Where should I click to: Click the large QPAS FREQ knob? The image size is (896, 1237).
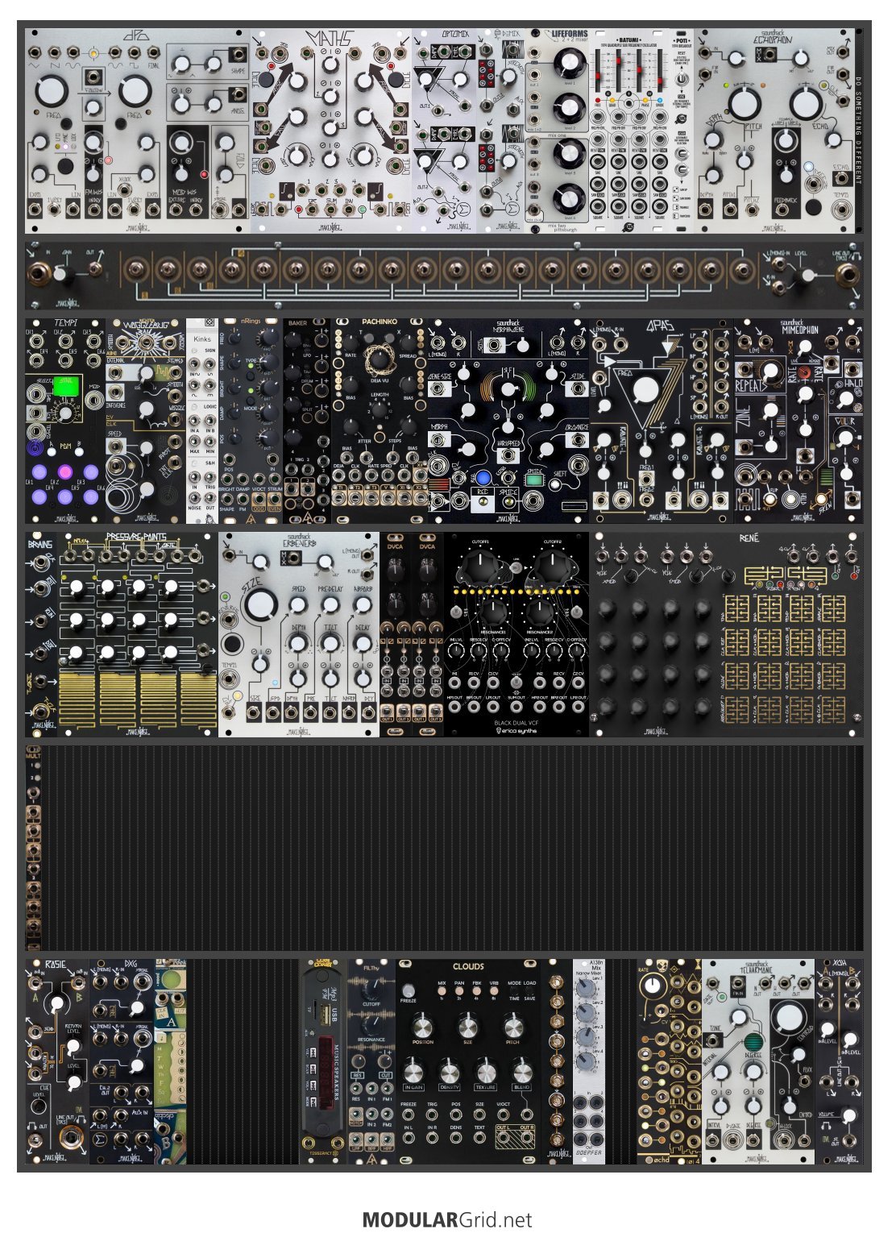(x=645, y=390)
